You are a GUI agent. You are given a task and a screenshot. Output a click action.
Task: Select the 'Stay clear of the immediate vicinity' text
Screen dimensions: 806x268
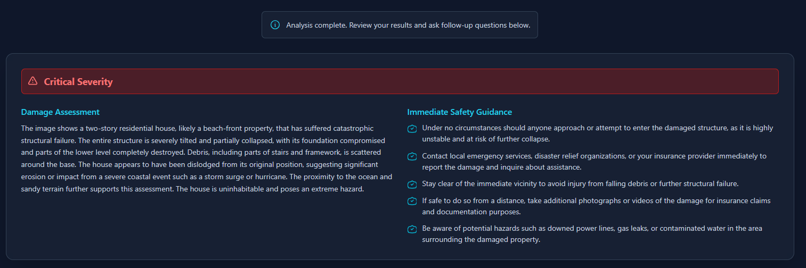click(581, 183)
